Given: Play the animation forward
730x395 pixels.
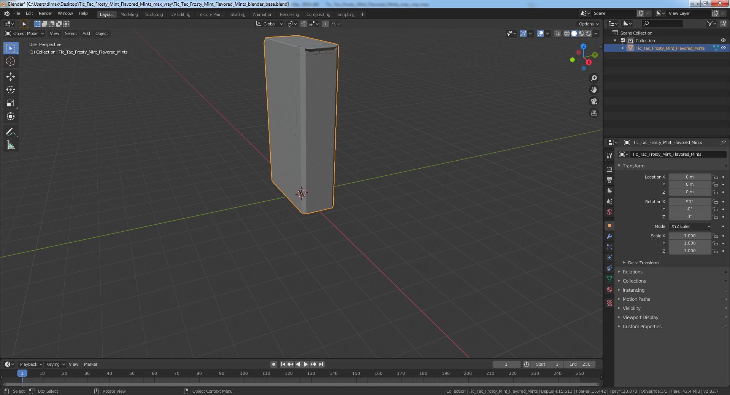Looking at the screenshot, I should pos(306,364).
